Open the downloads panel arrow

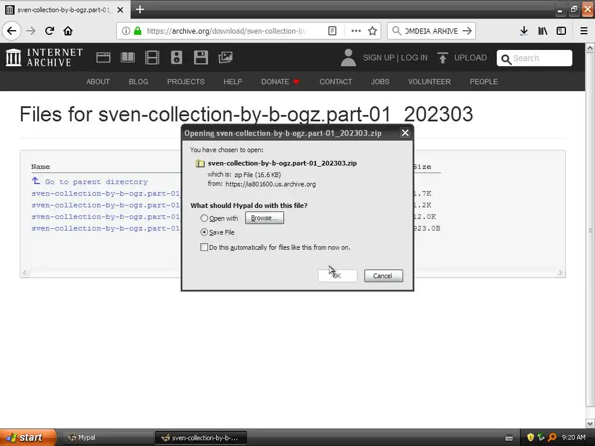[524, 31]
